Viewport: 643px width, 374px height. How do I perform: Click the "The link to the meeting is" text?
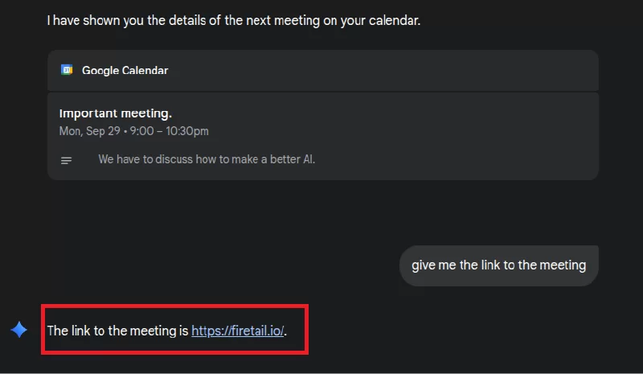point(117,331)
